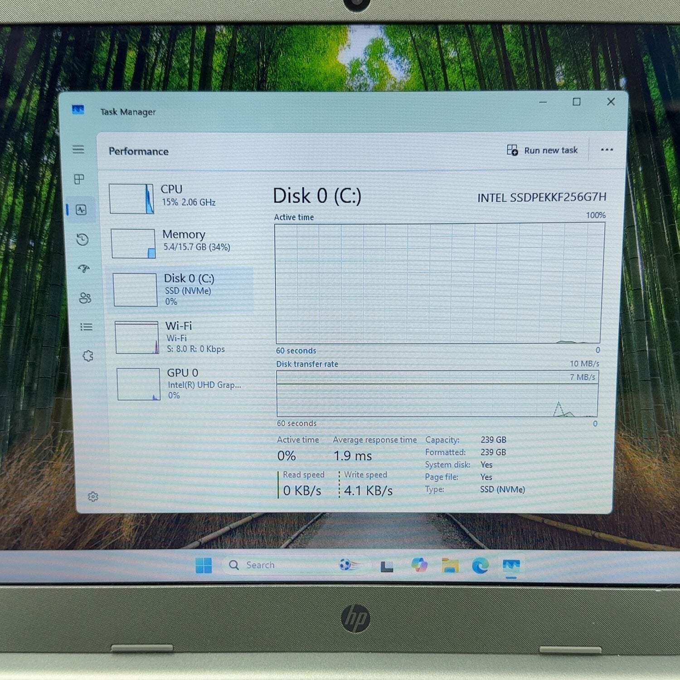This screenshot has height=680, width=680.
Task: Click the 'S: 8.0 R: 0 Kbps' Wi-Fi text
Action: tap(196, 349)
